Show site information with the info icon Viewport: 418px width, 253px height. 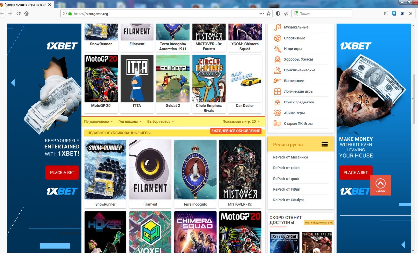pyautogui.click(x=65, y=14)
